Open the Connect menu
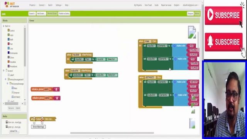The image size is (247, 139). (x=42, y=5)
